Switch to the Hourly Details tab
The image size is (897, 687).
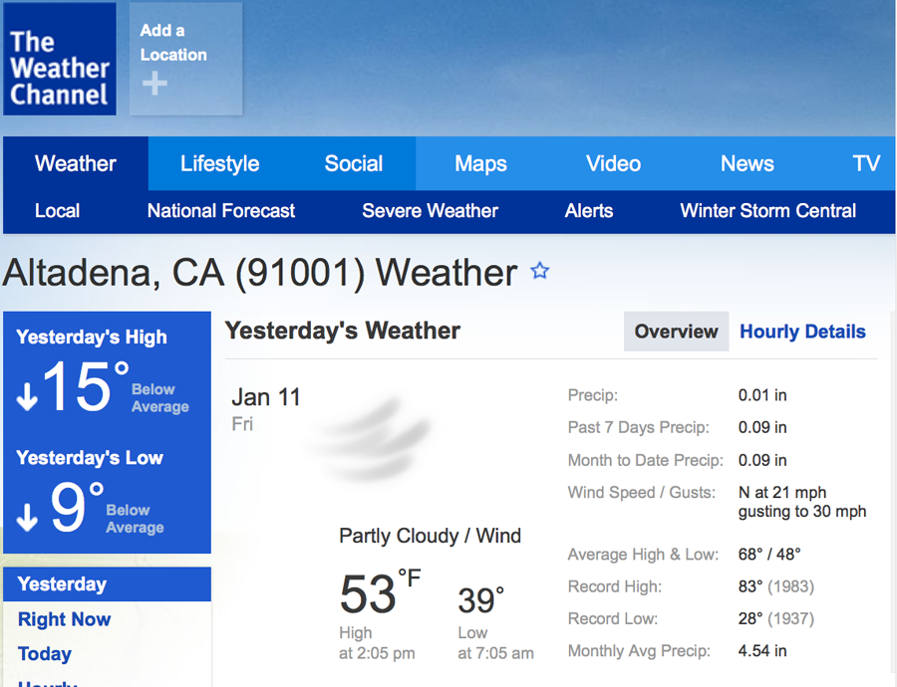pyautogui.click(x=802, y=332)
